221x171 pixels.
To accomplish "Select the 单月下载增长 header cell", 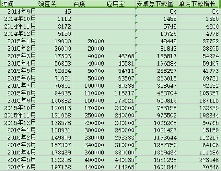I will point(199,4).
